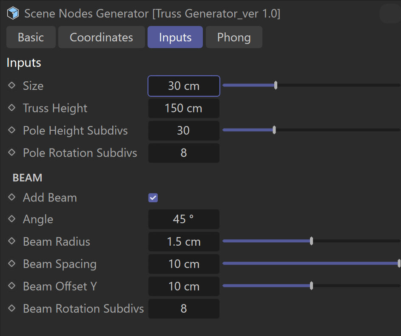Click the Beam Radius slider handle
401x336 pixels.
tap(311, 241)
